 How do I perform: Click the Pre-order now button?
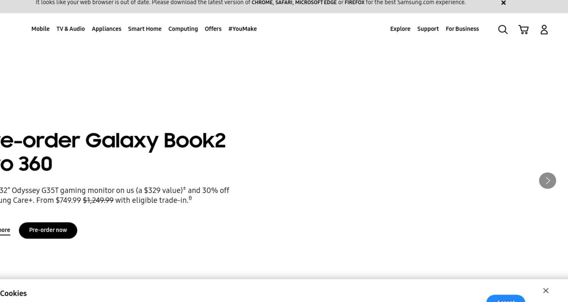(48, 230)
